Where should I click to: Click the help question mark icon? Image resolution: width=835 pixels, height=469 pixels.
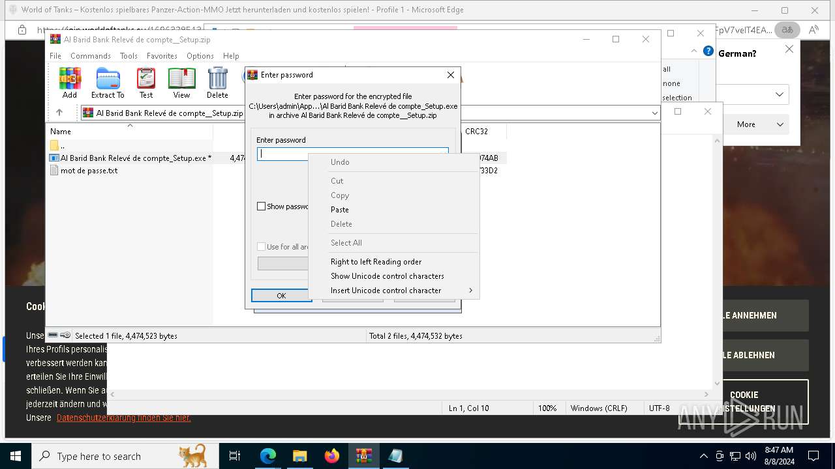(x=708, y=51)
